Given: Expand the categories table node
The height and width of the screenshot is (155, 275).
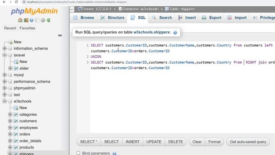Looking at the screenshot, I should point(10,115).
